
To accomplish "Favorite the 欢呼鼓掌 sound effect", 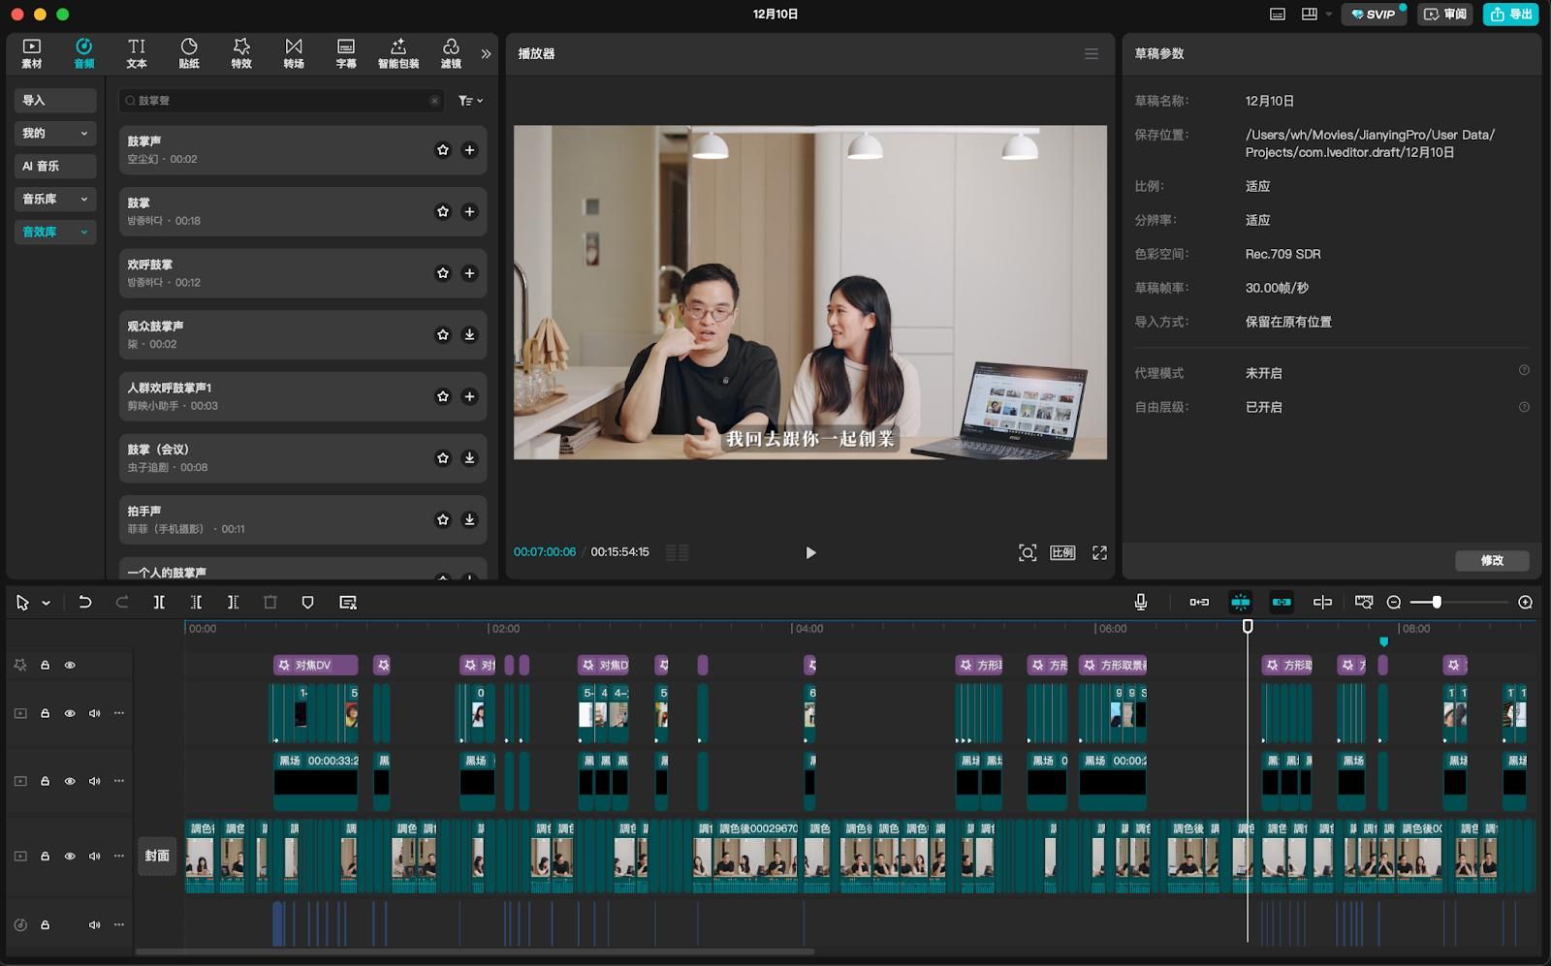I will (443, 273).
